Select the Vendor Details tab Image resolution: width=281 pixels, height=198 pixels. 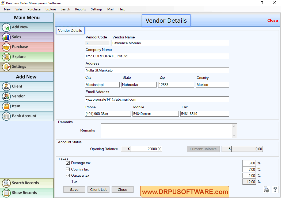coord(70,30)
